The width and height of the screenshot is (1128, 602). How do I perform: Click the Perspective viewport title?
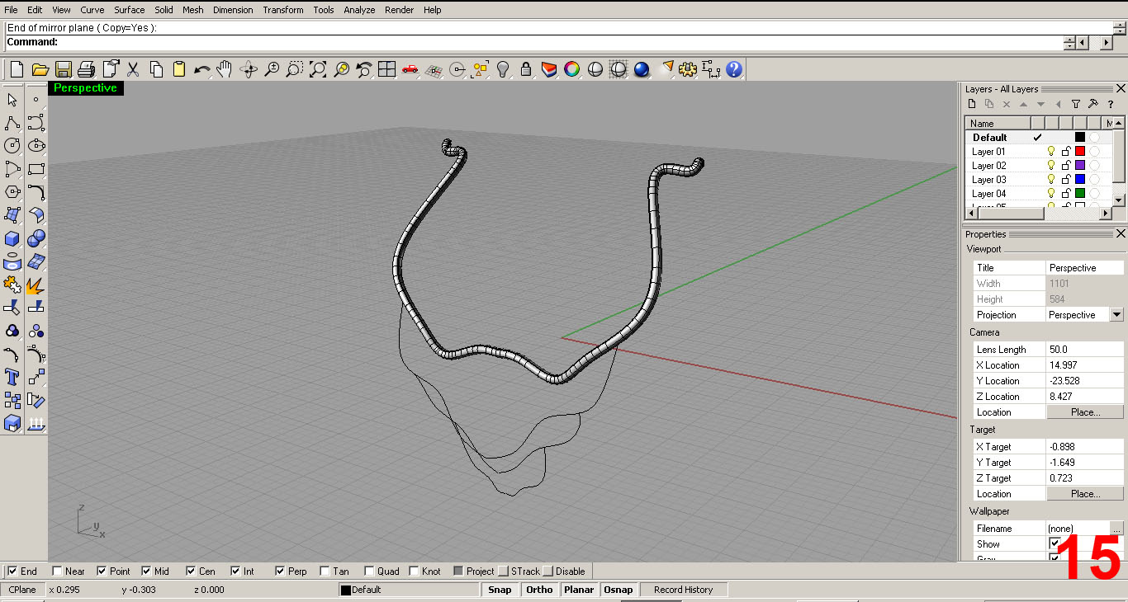[85, 88]
